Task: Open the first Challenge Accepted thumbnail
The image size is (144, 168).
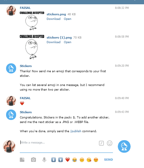Action: tap(32, 21)
